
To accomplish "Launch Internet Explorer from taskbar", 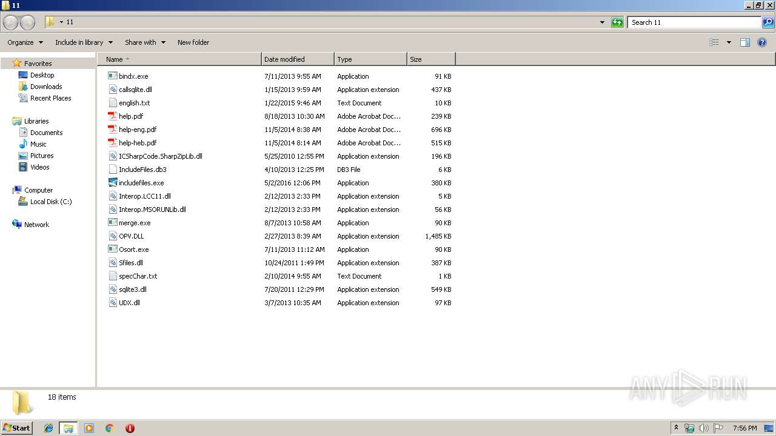I will (48, 428).
